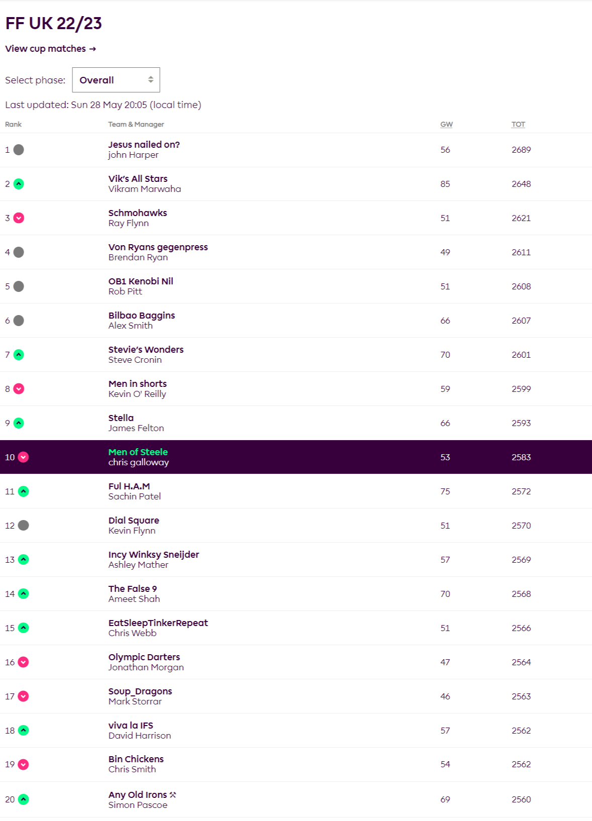The image size is (592, 821).
Task: Click the TOT column header
Action: click(518, 125)
